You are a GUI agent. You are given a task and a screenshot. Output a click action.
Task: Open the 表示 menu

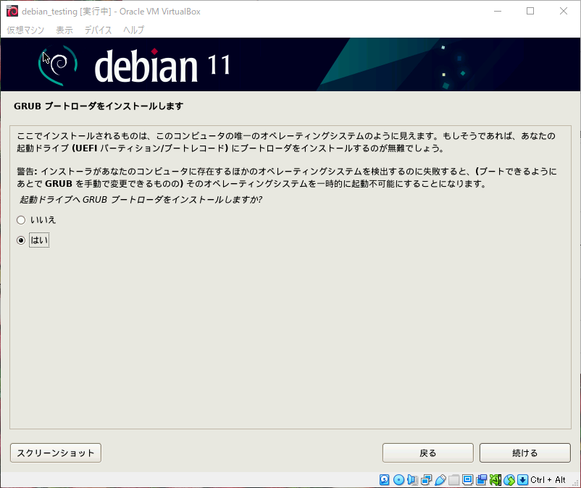64,30
